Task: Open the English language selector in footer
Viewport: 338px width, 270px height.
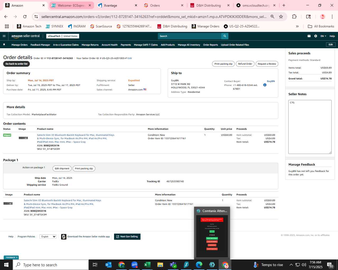Action: (48, 237)
